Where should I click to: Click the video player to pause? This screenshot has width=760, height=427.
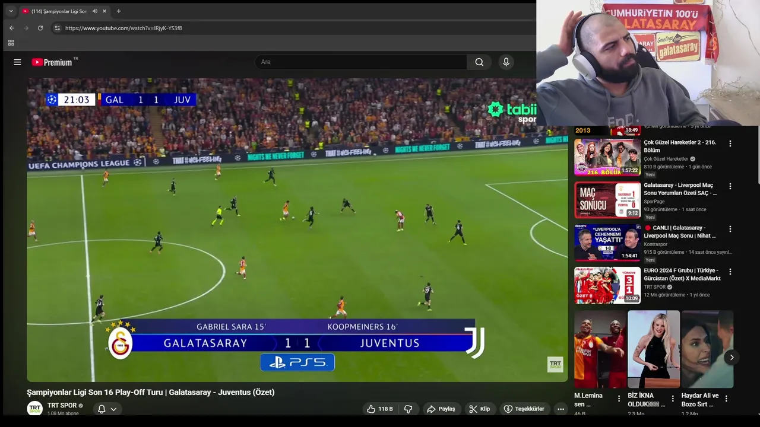point(297,230)
